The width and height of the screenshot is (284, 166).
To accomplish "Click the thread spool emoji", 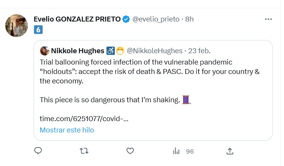I will tap(186, 100).
